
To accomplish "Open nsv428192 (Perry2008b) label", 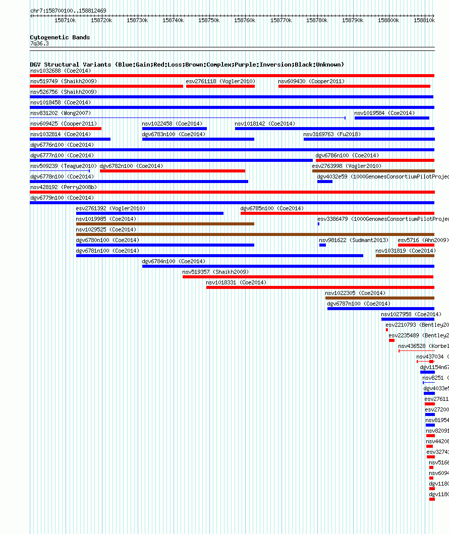I will point(64,187).
